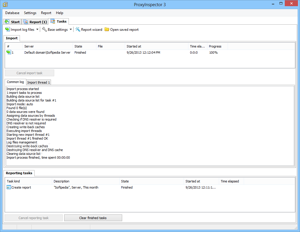The height and width of the screenshot is (232, 300).
Task: Switch to the Import thread 1 tab
Action: [38, 82]
